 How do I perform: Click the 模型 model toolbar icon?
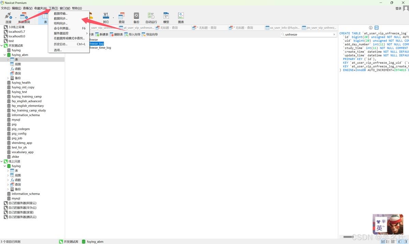tap(166, 18)
